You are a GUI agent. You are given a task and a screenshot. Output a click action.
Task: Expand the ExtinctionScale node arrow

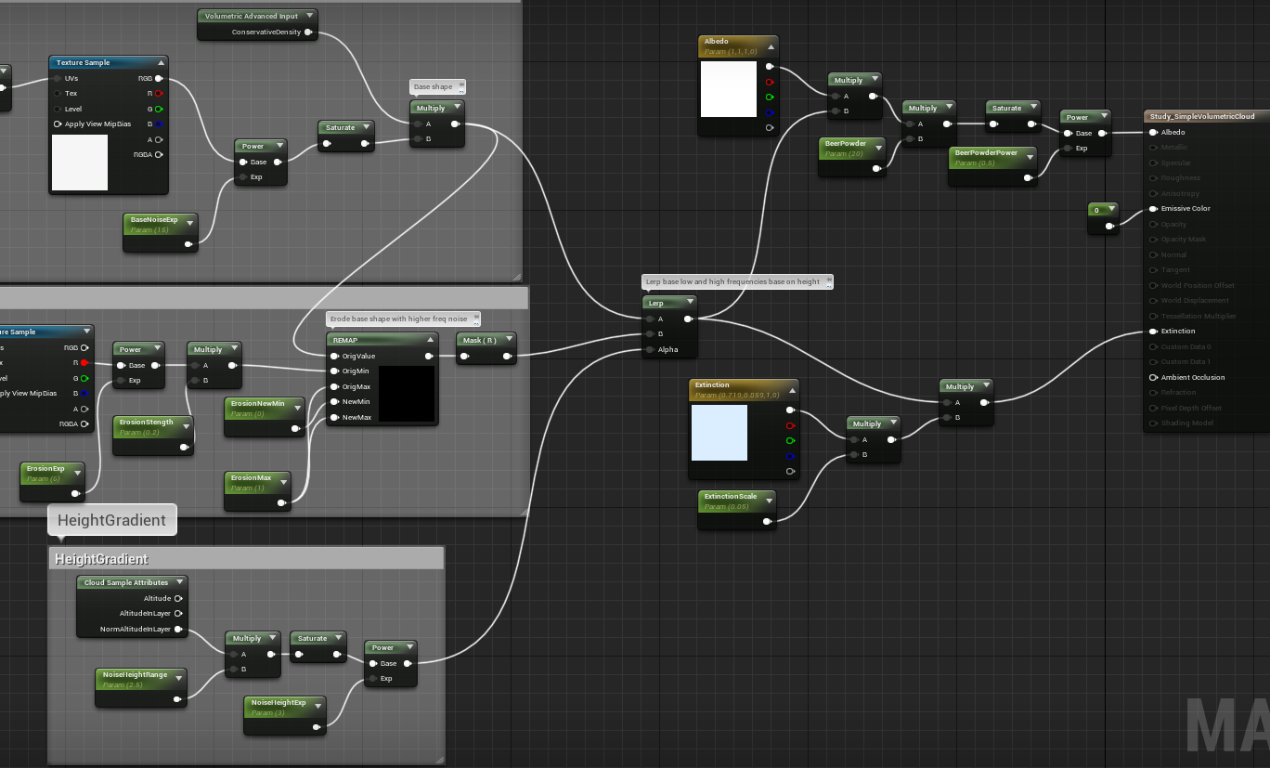pyautogui.click(x=768, y=501)
